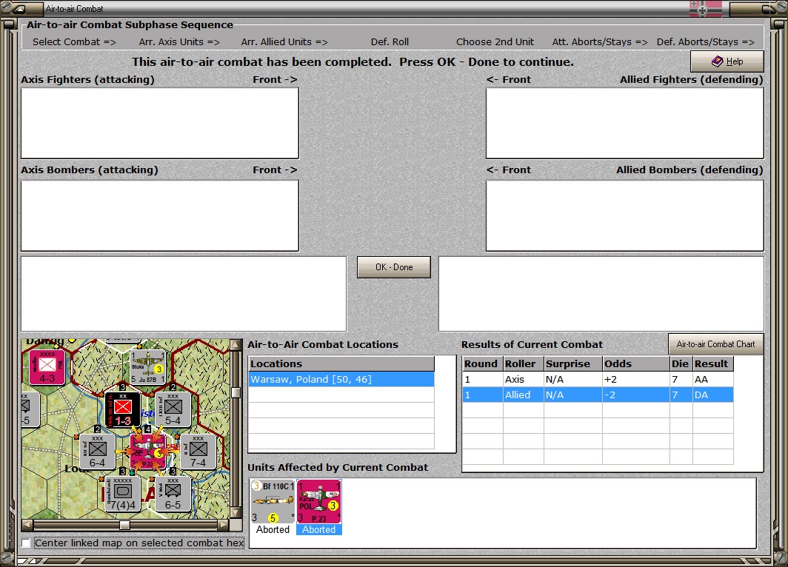Select the Allied round 1 DA result row
The height and width of the screenshot is (567, 788).
[x=598, y=395]
